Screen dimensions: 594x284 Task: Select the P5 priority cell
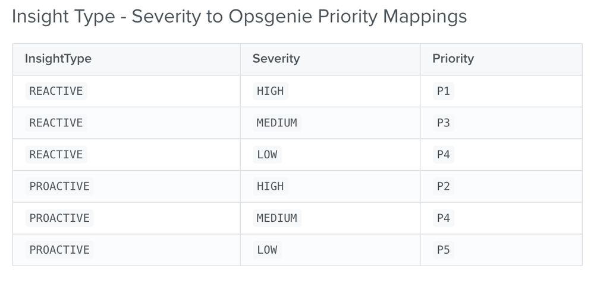click(x=443, y=250)
